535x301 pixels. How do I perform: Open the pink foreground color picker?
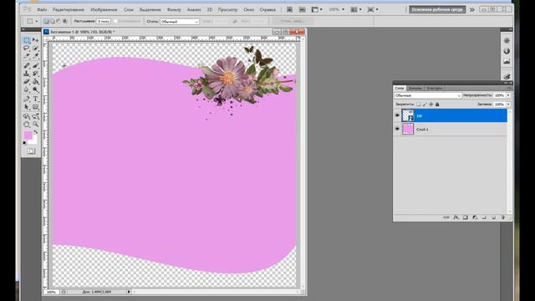pos(28,135)
